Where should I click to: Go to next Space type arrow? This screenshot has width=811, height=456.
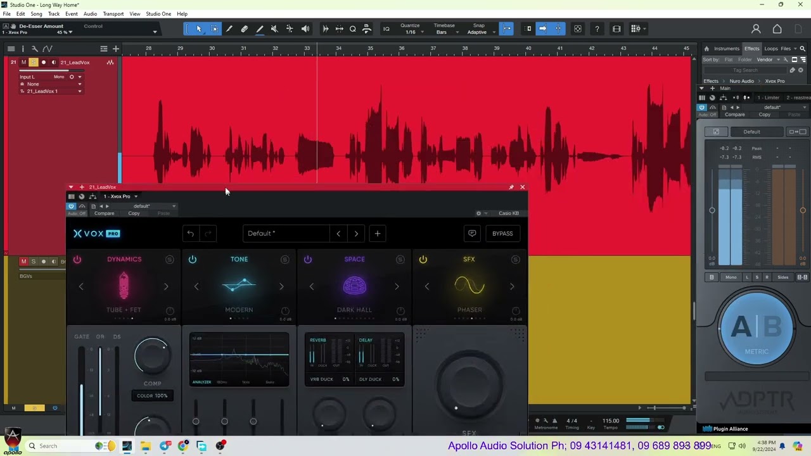[x=397, y=287]
